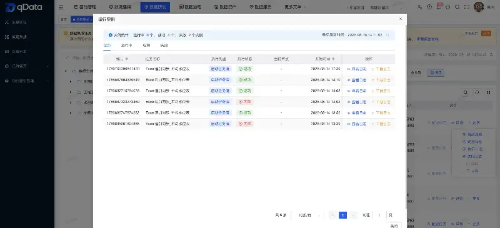Image resolution: width=500 pixels, height=228 pixels.
Task: Click the info icon in the instance statistics bar
Action: [111, 35]
